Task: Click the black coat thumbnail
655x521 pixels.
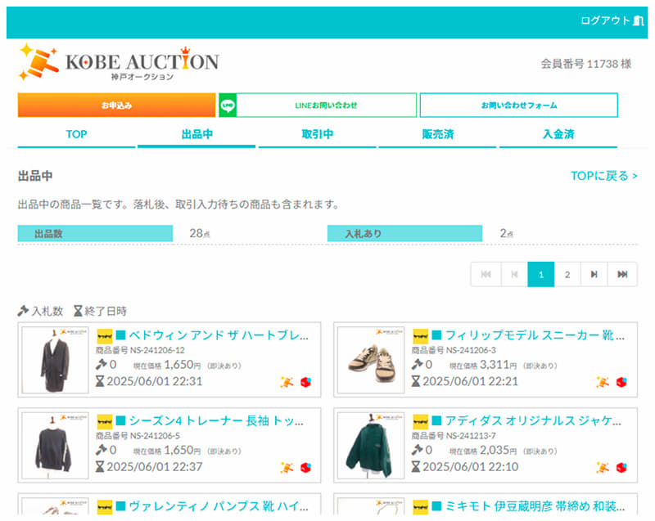Action: tap(55, 360)
